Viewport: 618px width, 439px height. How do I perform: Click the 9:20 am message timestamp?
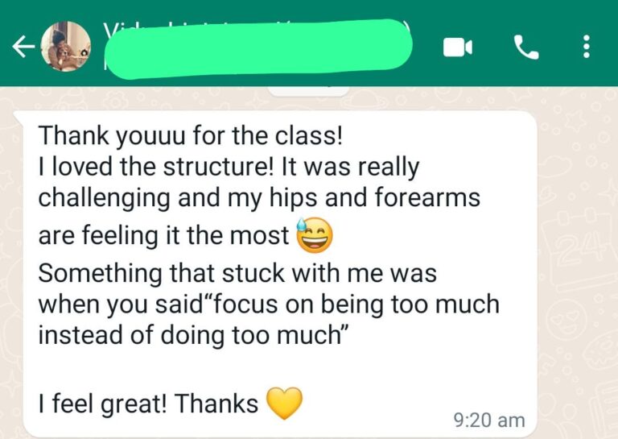[x=489, y=420]
